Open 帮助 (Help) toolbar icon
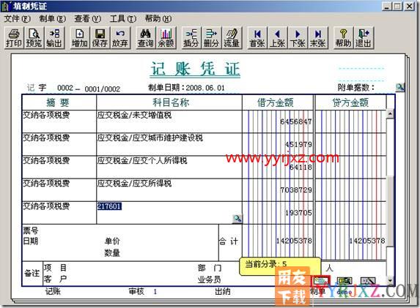The width and height of the screenshot is (420, 308). coord(343,38)
